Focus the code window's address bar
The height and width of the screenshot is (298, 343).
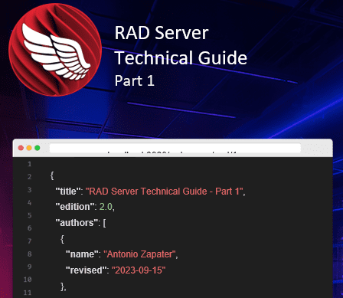pyautogui.click(x=175, y=149)
